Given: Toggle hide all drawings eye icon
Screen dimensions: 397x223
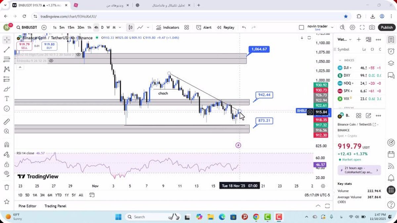Looking at the screenshot, I should pos(7,174).
